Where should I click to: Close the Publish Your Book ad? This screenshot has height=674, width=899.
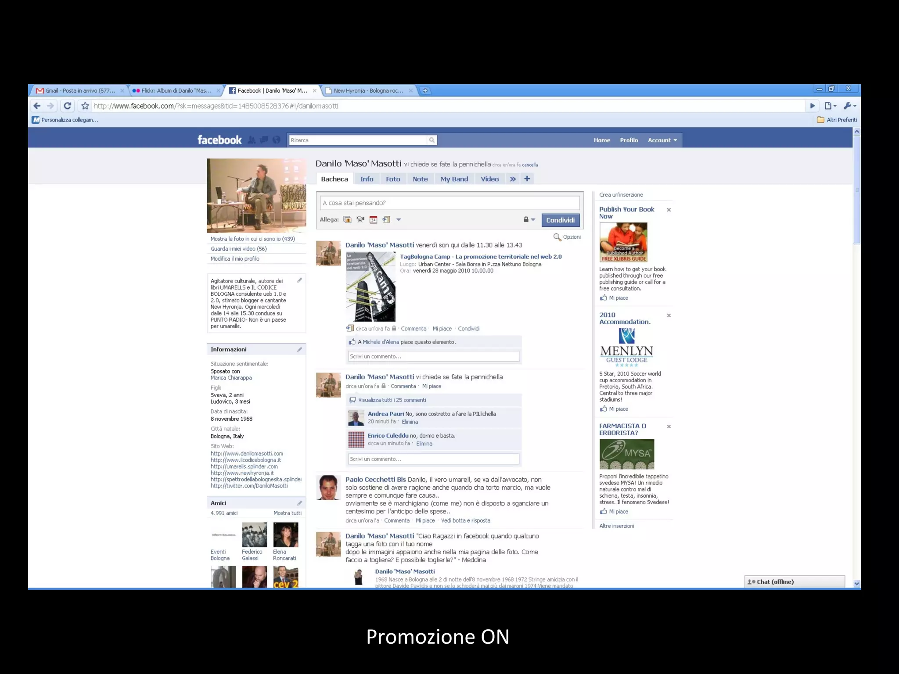click(669, 210)
